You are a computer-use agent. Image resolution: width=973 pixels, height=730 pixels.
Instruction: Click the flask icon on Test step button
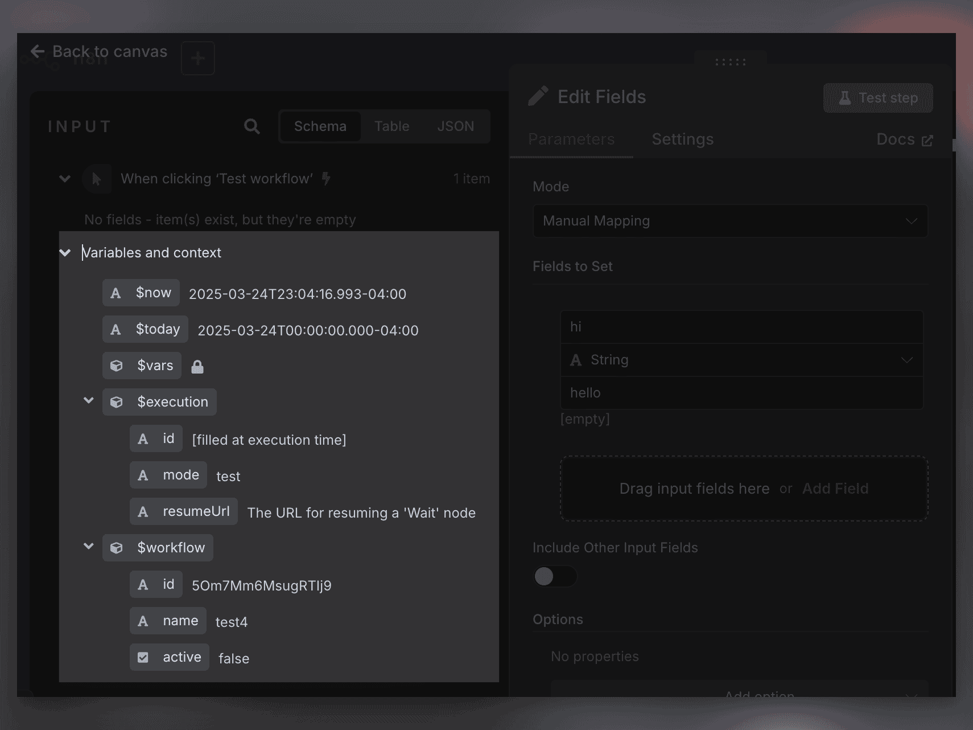pos(844,97)
